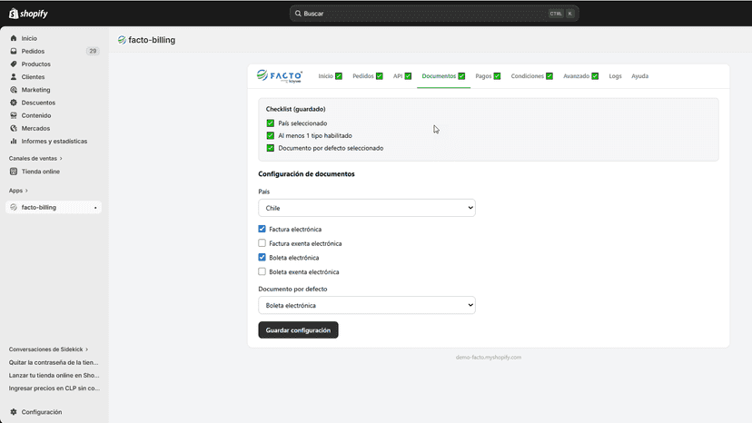This screenshot has height=423, width=752.
Task: Click the CTRL key hint in the search bar
Action: 556,14
